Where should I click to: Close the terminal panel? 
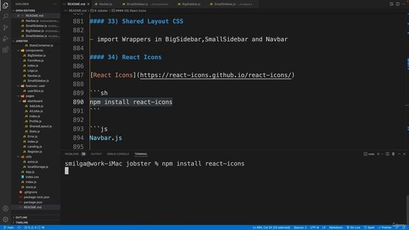click(405, 154)
